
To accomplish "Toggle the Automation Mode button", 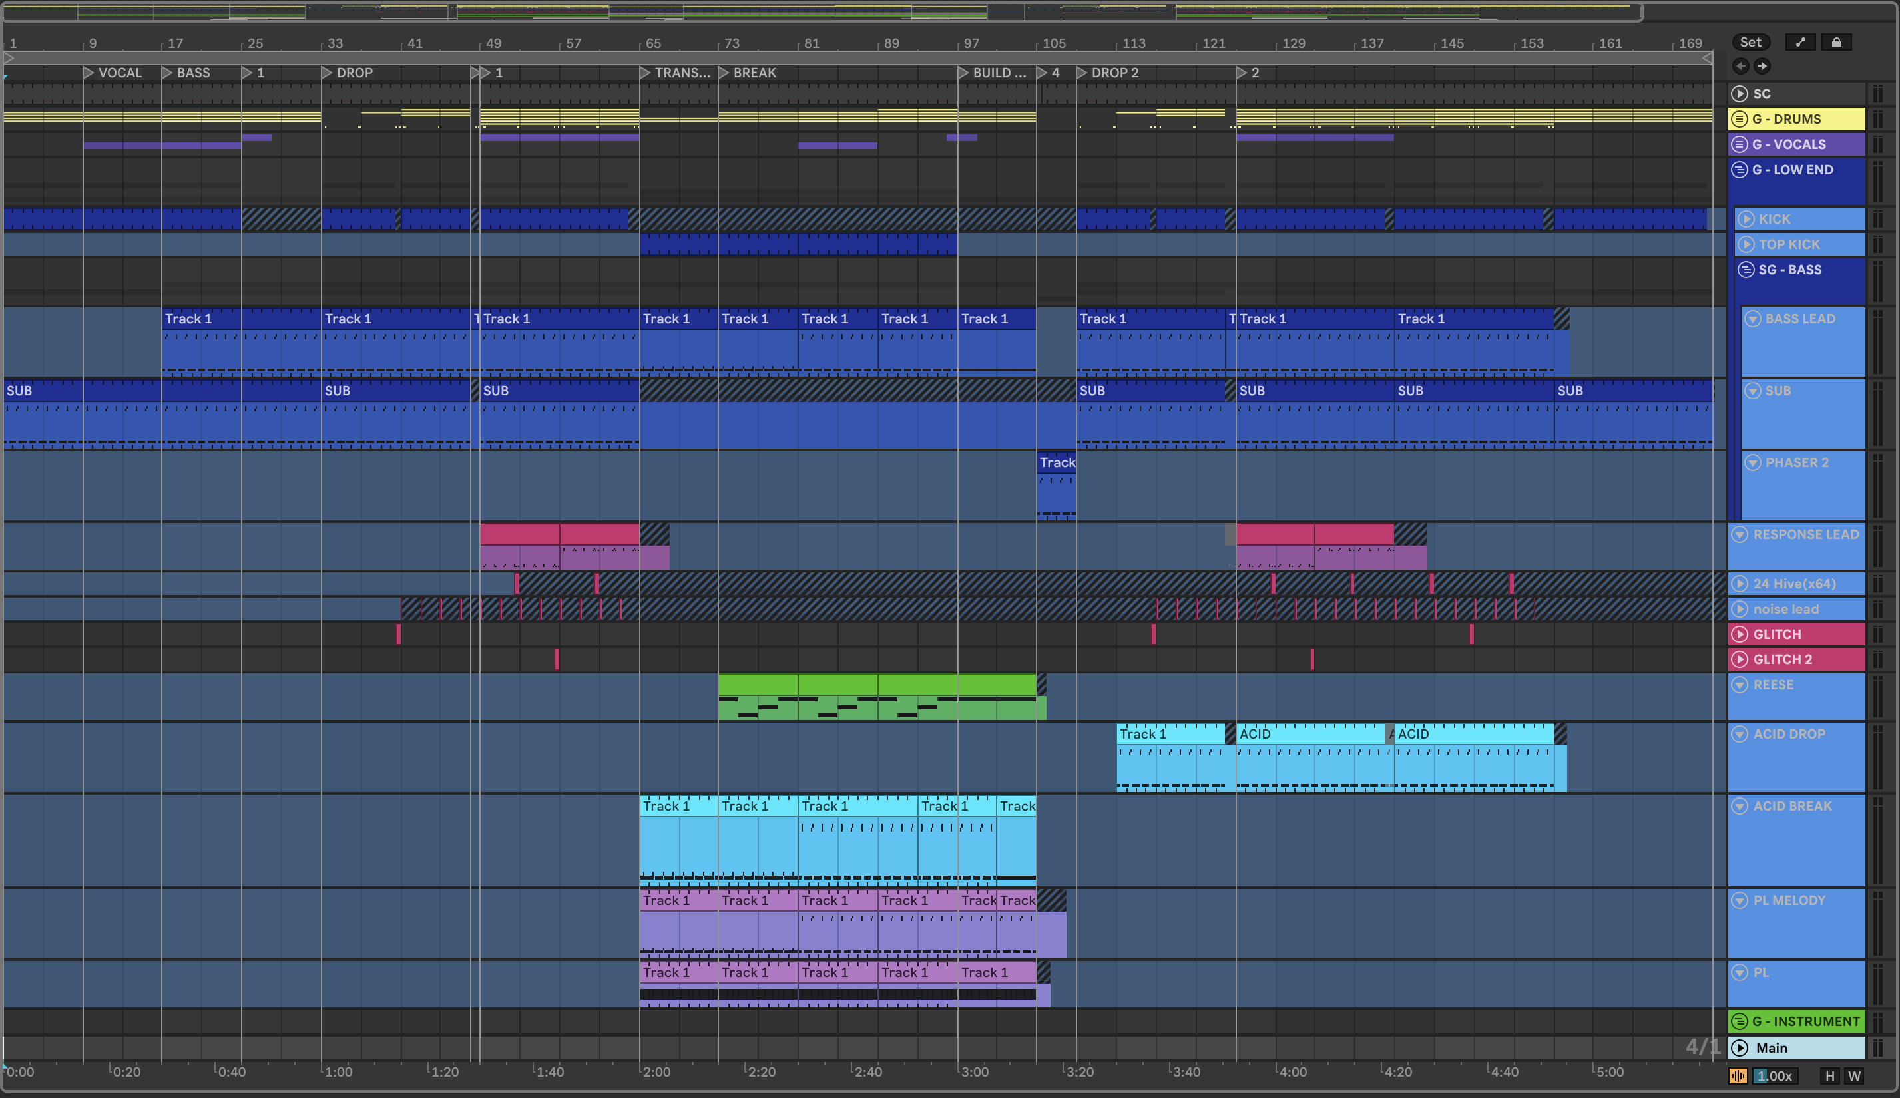I will pos(1801,42).
